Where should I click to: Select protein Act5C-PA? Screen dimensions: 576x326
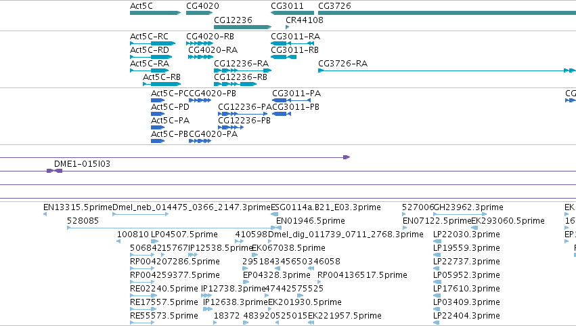click(158, 127)
